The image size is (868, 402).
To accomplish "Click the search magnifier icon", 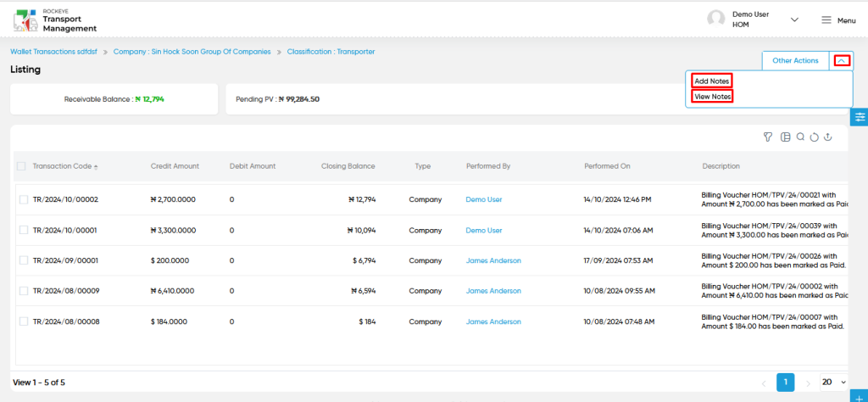I will (800, 137).
